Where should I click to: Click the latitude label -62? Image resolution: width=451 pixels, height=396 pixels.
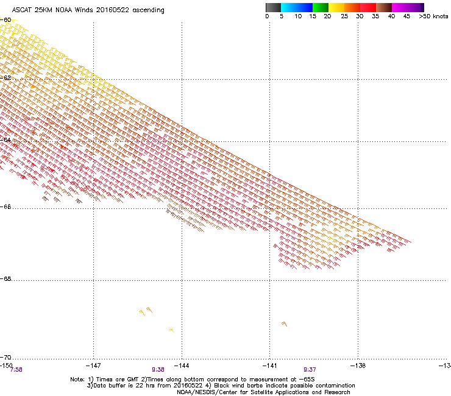pos(5,78)
